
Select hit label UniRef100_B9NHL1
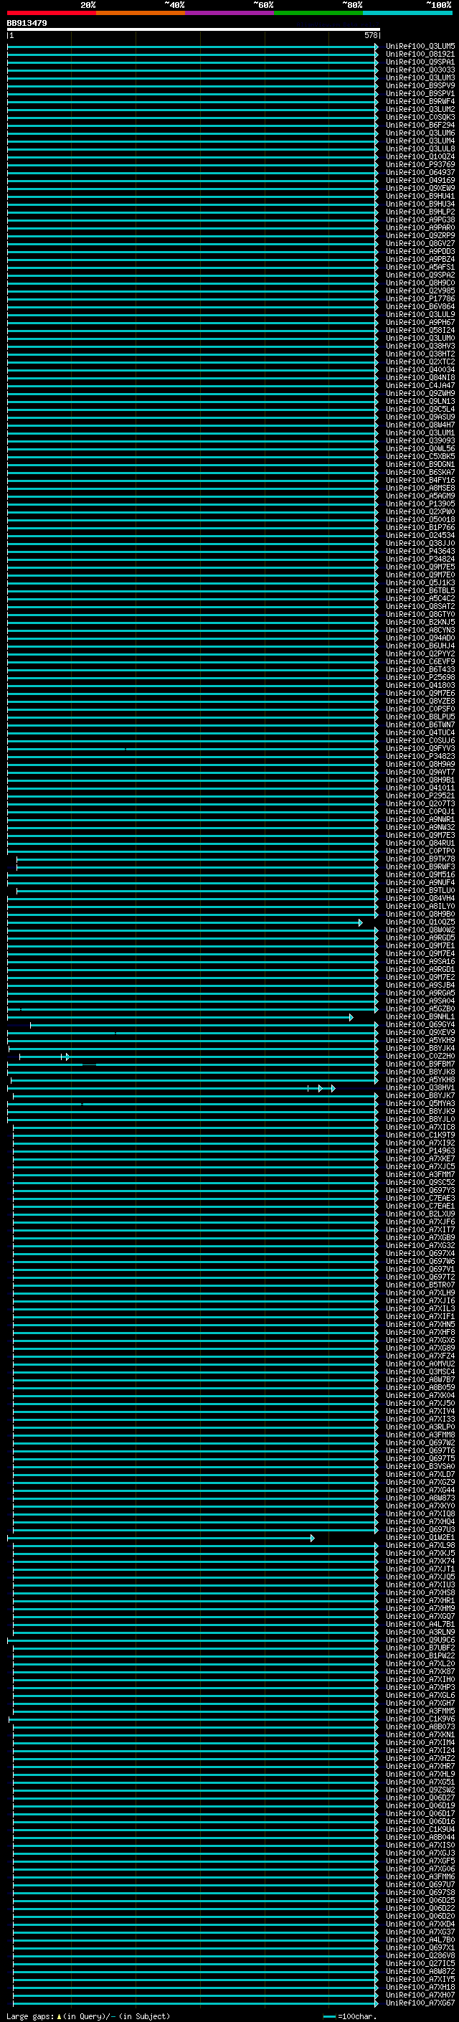click(x=420, y=1017)
